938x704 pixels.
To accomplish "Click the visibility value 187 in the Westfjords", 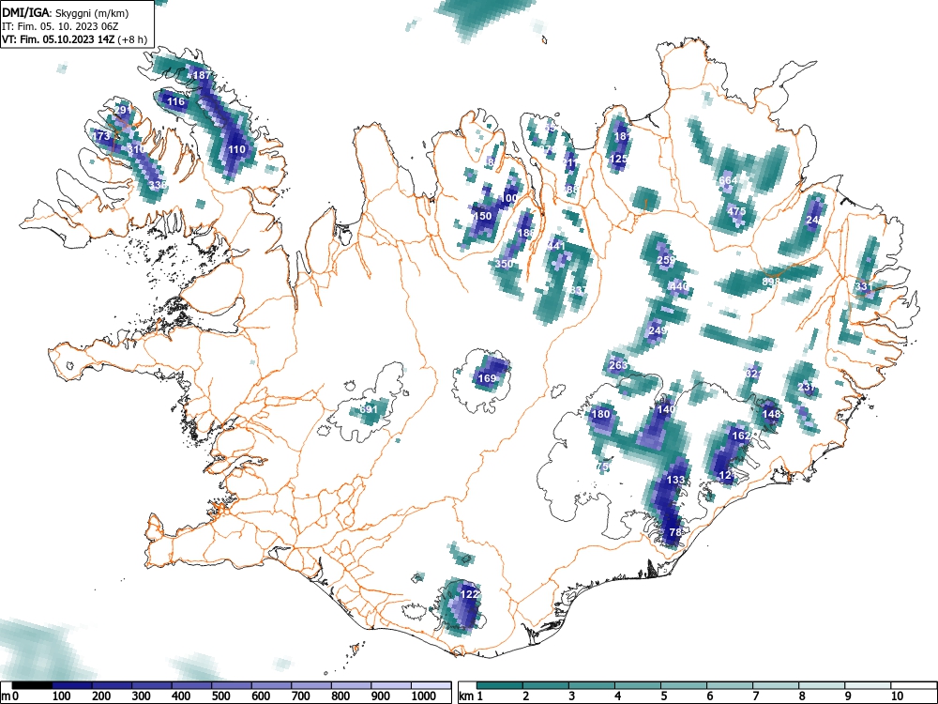I will click(203, 75).
